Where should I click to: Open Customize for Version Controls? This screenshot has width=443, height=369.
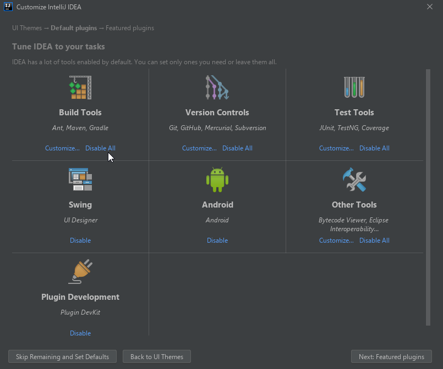click(199, 148)
